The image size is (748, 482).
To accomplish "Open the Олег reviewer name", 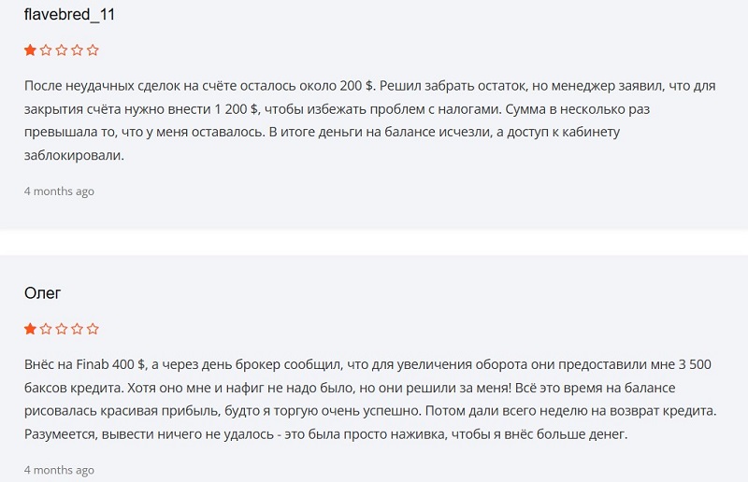I will 42,293.
